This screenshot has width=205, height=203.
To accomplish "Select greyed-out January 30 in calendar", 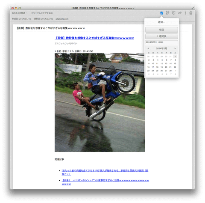I will (x=166, y=57).
